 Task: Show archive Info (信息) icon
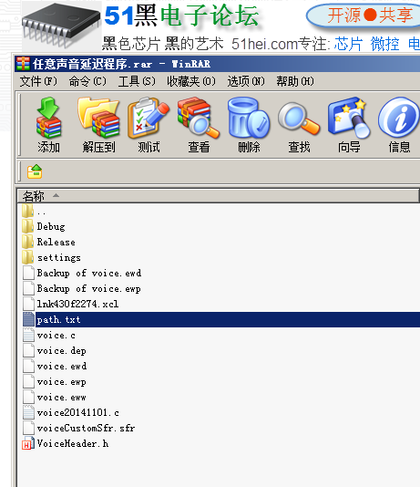(399, 125)
